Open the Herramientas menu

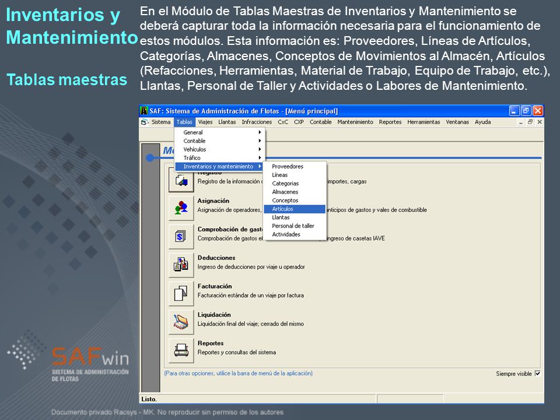pos(423,122)
